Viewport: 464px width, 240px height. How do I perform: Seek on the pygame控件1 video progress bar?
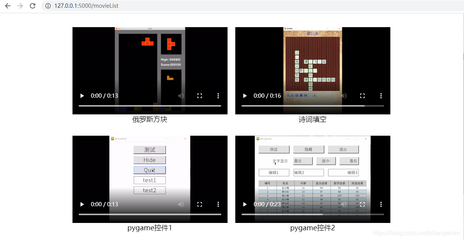(x=150, y=214)
